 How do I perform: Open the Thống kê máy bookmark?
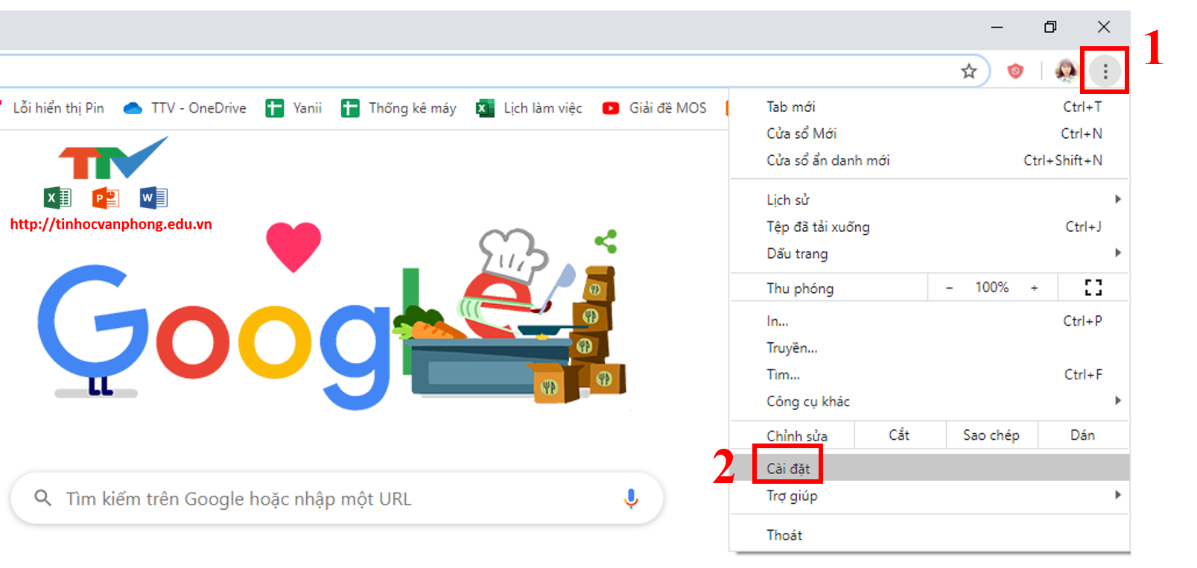click(x=399, y=108)
